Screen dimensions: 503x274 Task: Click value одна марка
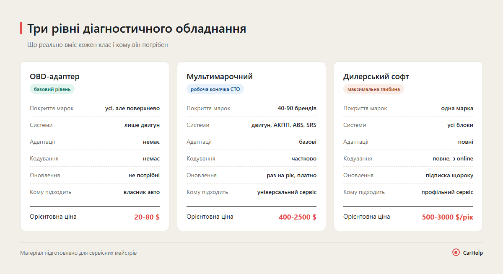457,108
